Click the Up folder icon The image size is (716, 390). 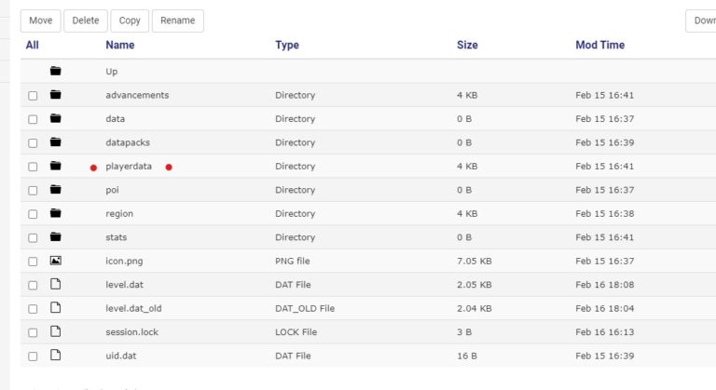55,71
